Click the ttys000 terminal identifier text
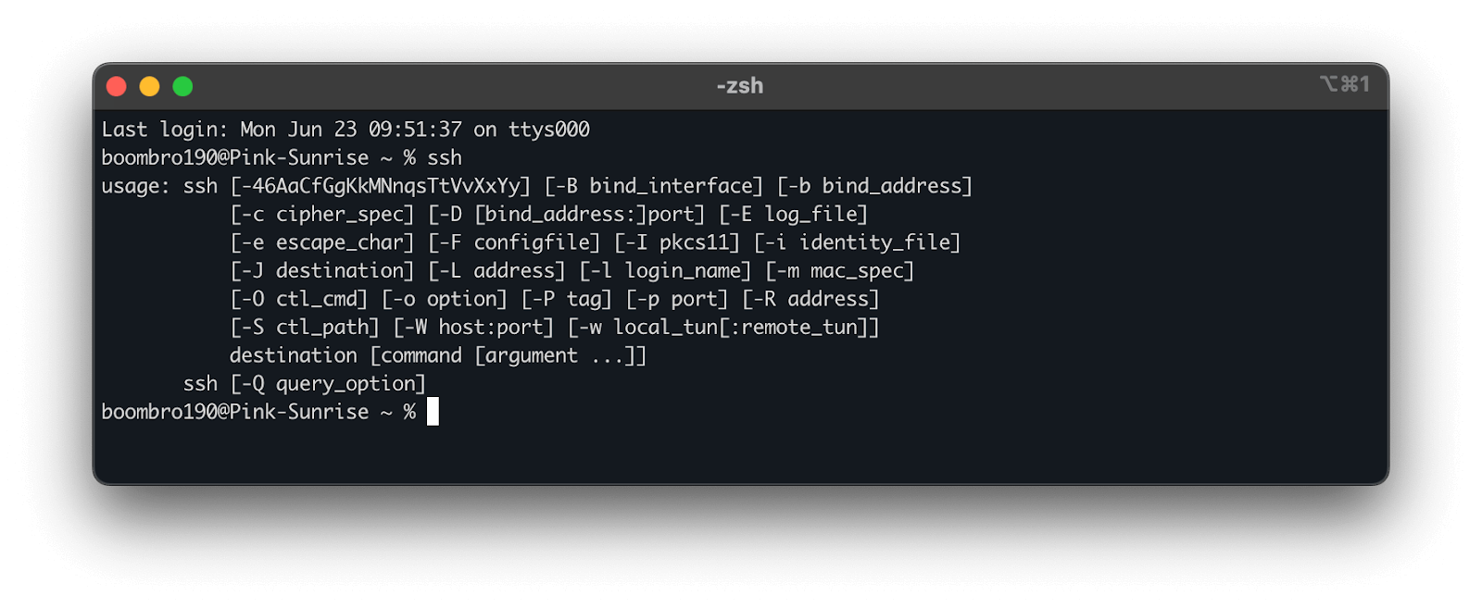The width and height of the screenshot is (1482, 608). click(552, 129)
